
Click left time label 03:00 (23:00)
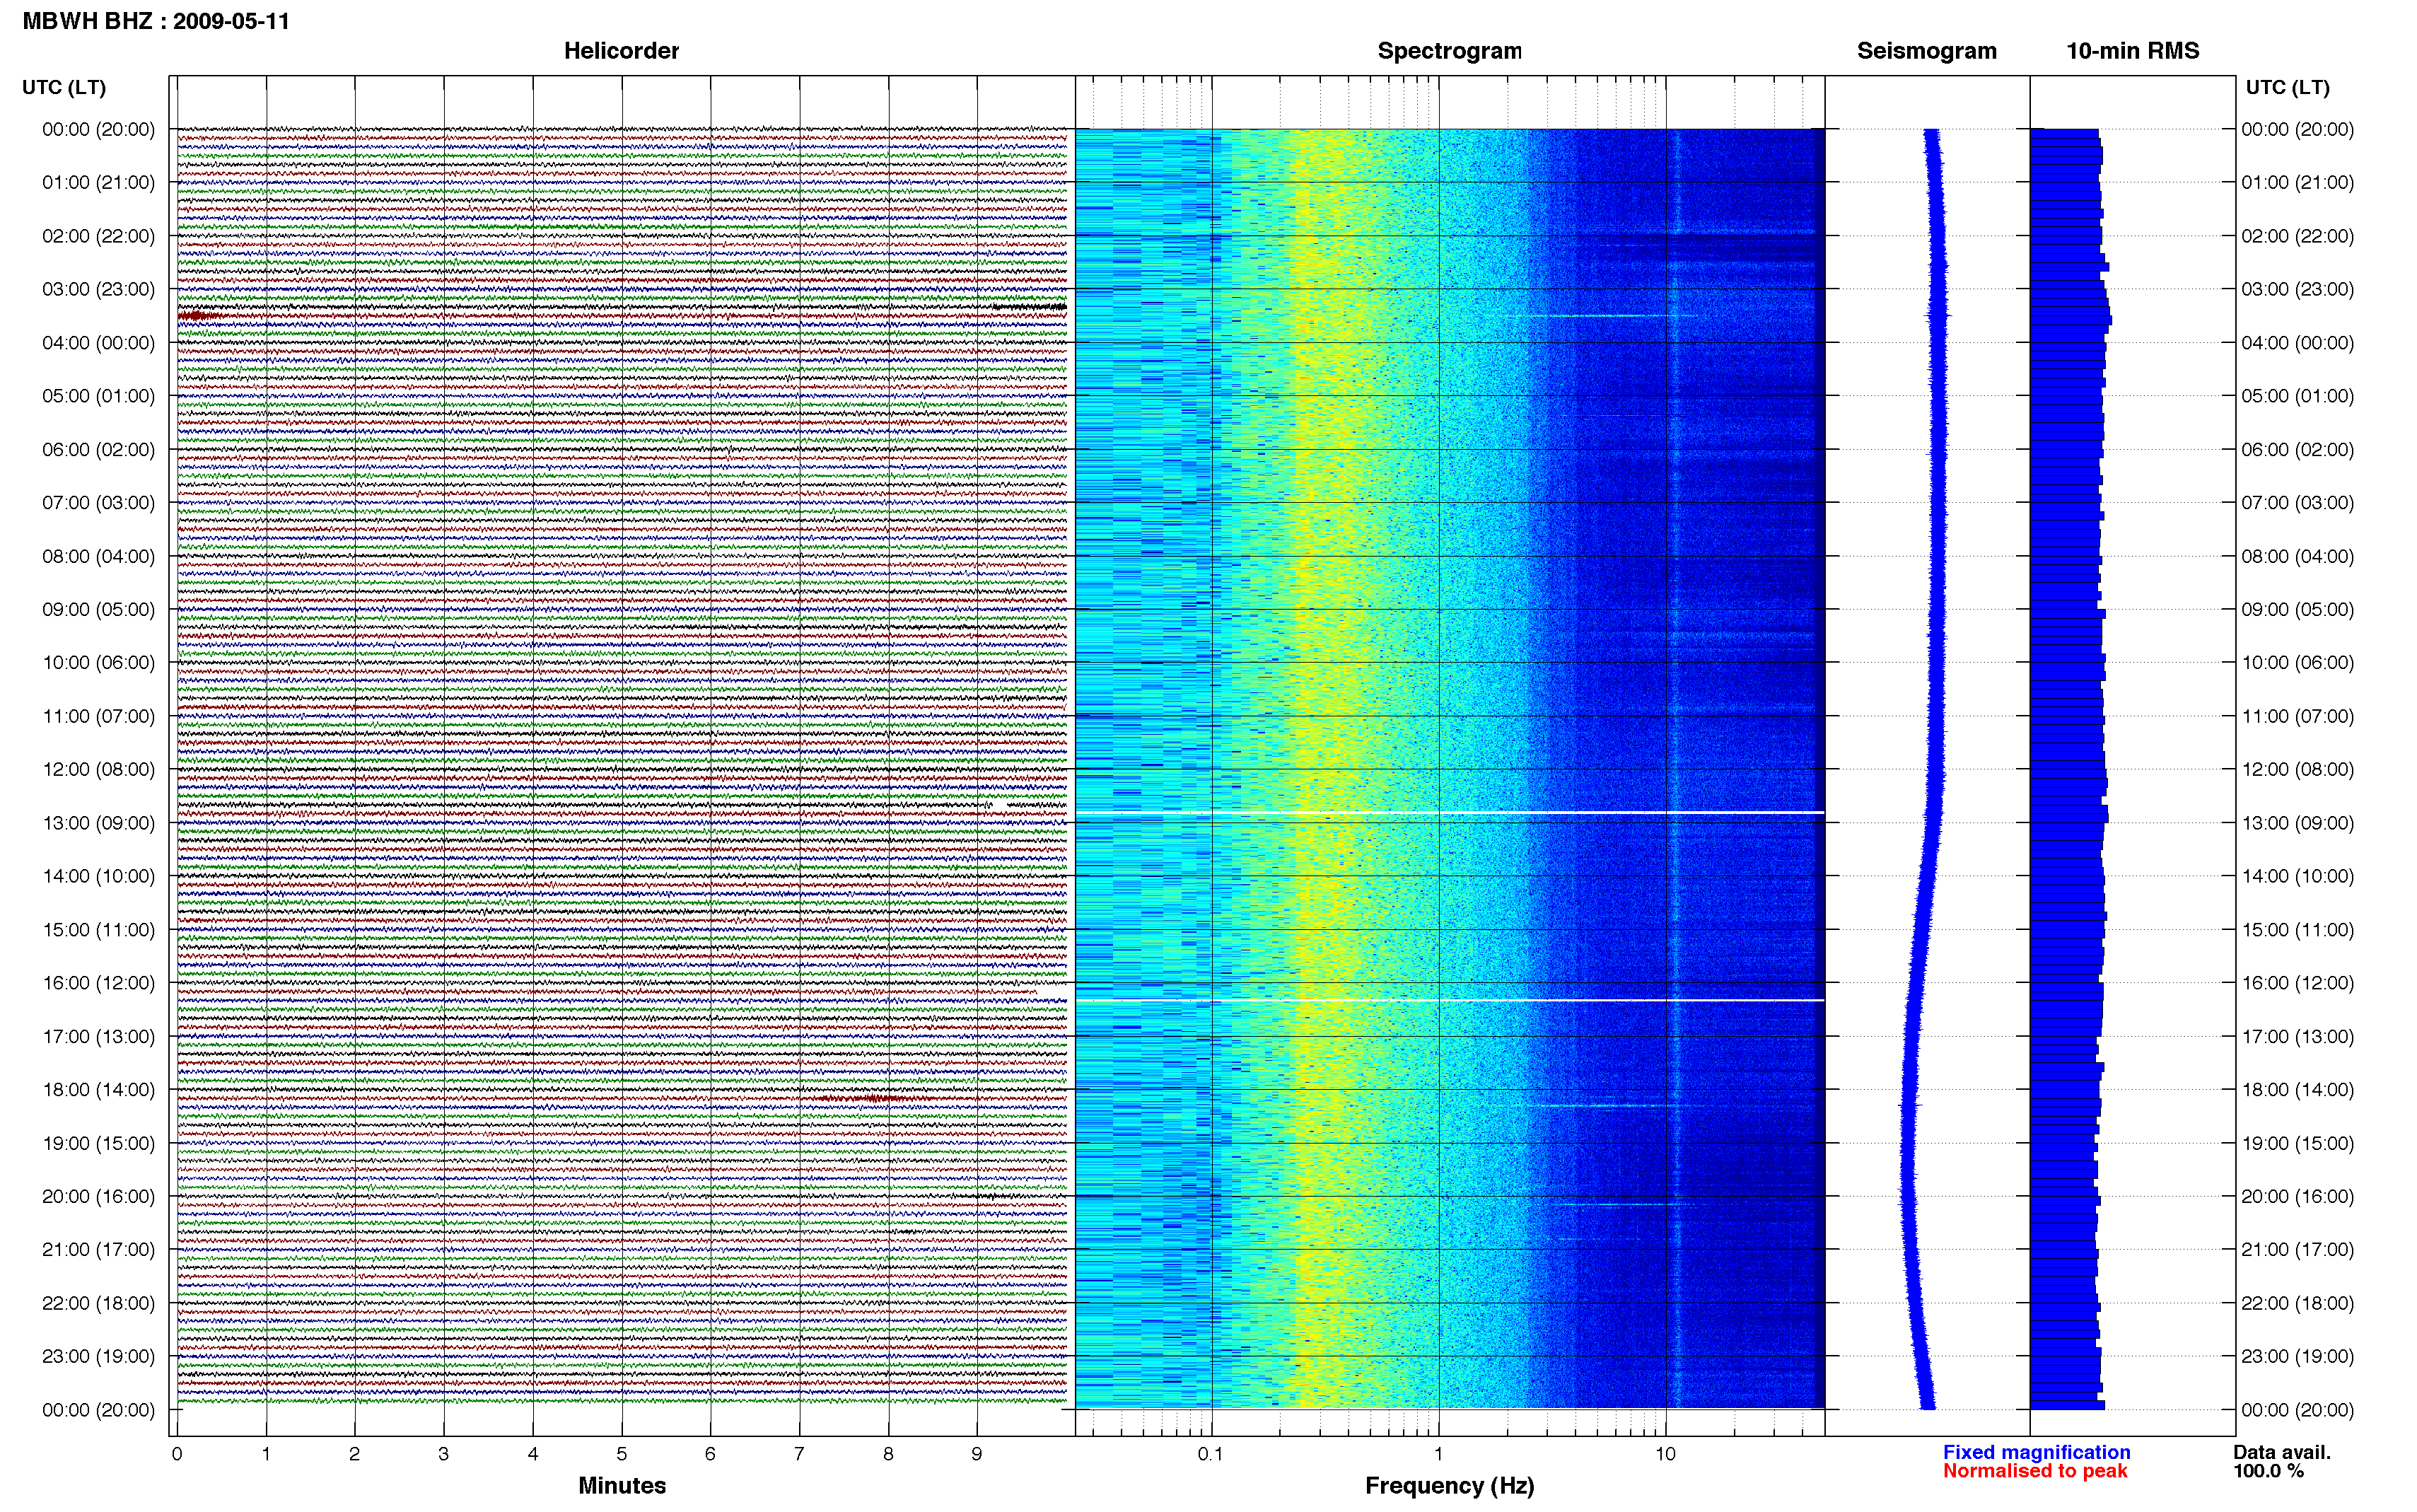point(98,289)
